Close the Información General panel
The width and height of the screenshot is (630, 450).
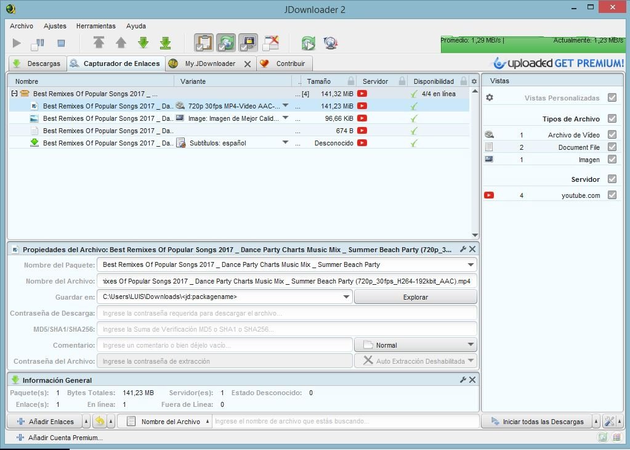pos(472,380)
